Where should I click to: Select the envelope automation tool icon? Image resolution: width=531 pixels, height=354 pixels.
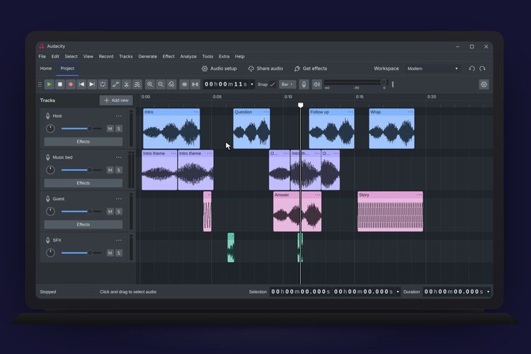(115, 84)
